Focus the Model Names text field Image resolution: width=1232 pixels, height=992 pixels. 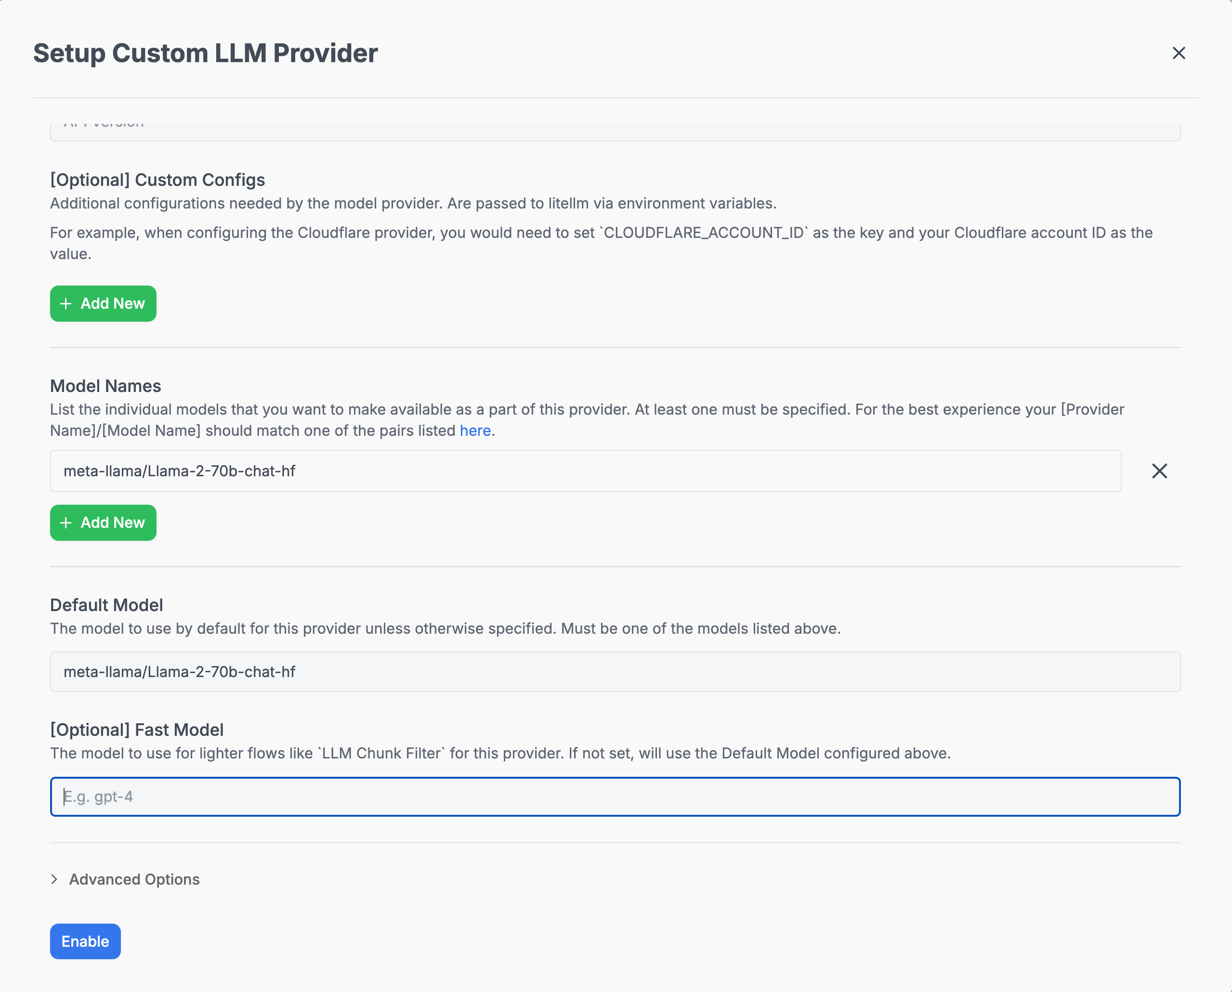tap(585, 471)
